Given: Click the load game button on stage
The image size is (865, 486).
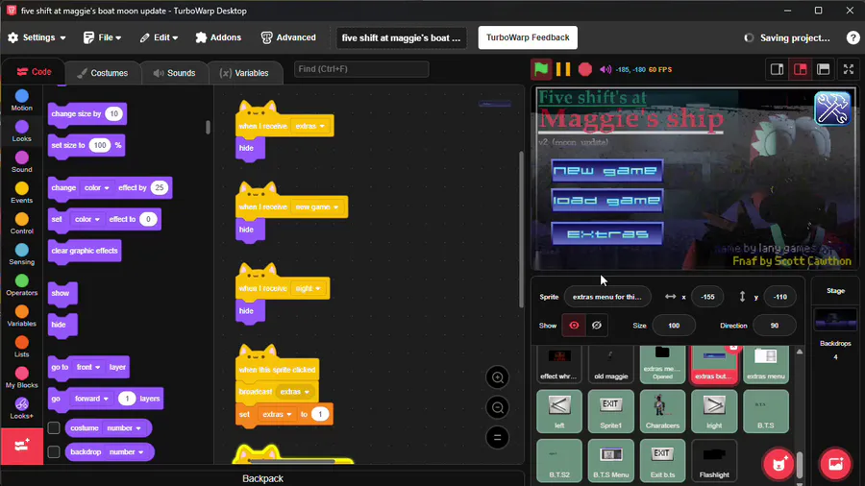Looking at the screenshot, I should tap(606, 200).
